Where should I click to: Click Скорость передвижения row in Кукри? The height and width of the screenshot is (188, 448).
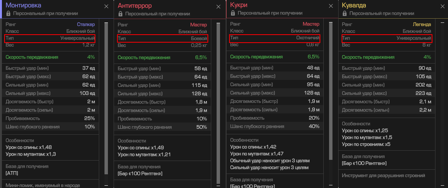pos(274,57)
